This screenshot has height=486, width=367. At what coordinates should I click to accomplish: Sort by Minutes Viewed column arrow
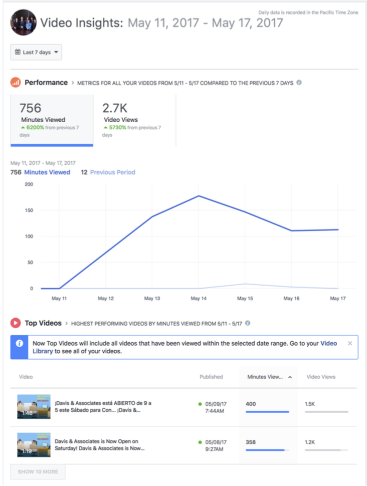[x=290, y=377]
